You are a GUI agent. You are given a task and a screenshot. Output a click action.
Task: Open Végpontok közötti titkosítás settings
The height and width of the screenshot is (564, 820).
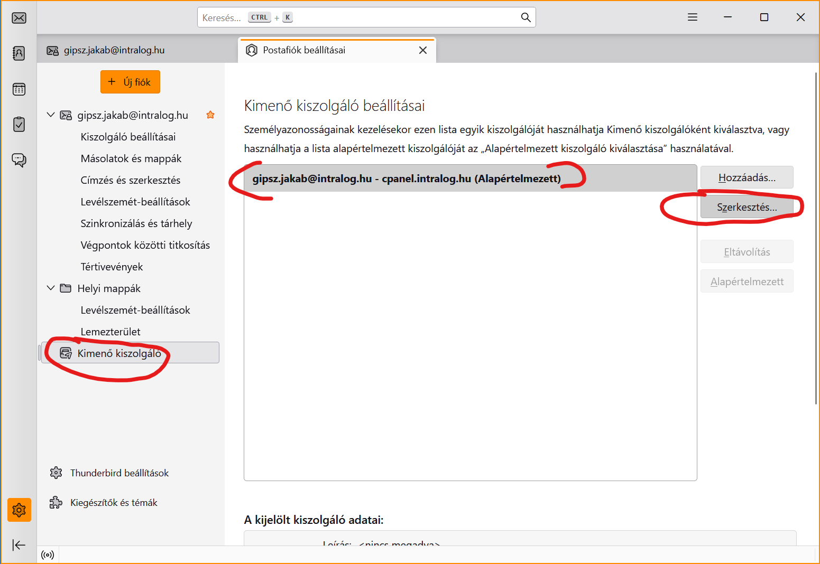tap(145, 245)
